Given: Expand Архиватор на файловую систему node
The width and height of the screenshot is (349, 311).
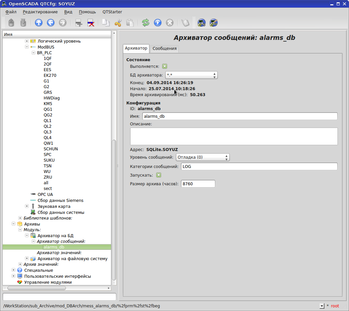Looking at the screenshot, I should click(x=27, y=258).
